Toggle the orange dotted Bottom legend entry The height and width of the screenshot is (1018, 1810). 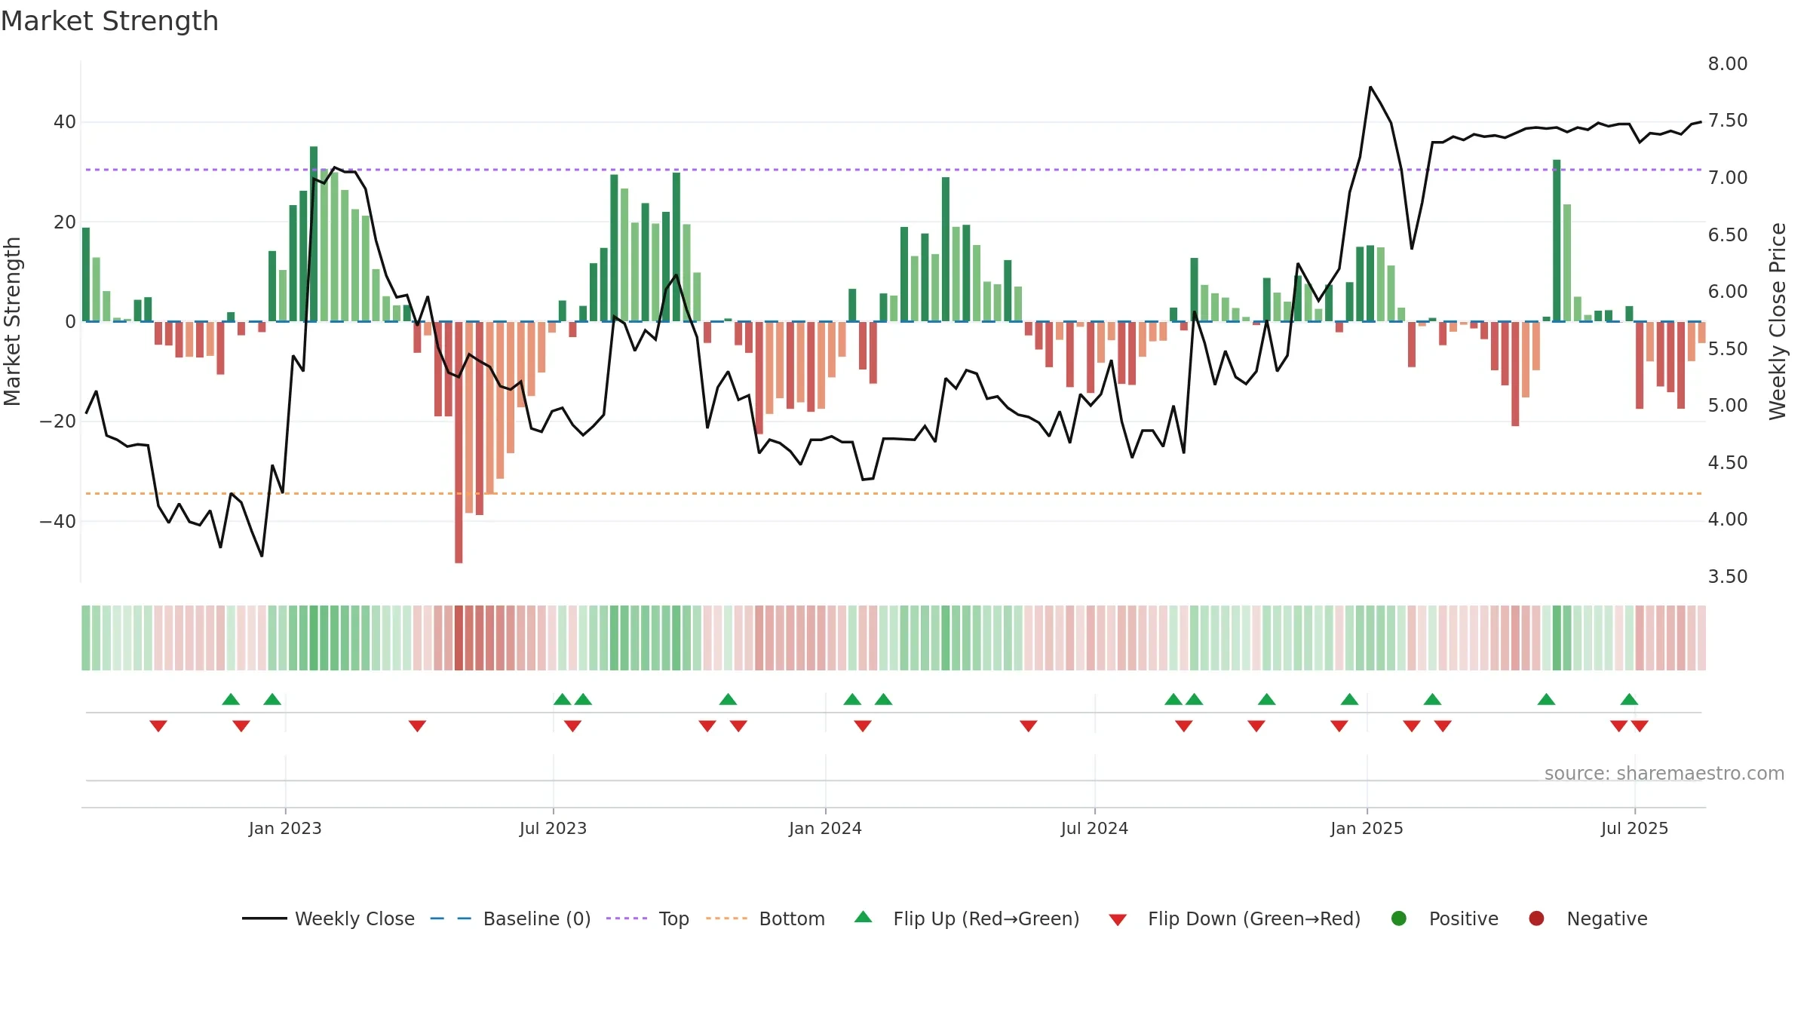tap(765, 918)
